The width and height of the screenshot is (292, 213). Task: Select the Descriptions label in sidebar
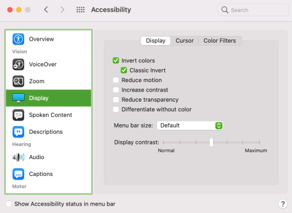point(45,132)
